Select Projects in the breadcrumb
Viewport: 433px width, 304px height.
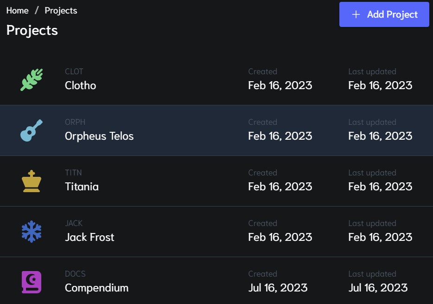pyautogui.click(x=61, y=10)
